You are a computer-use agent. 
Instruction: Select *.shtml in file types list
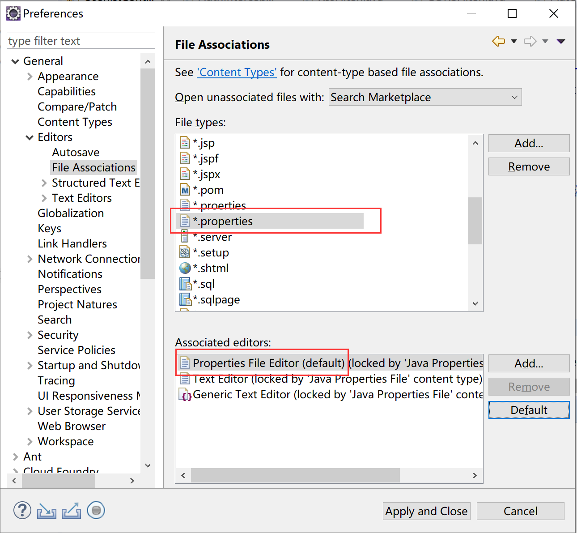[210, 268]
